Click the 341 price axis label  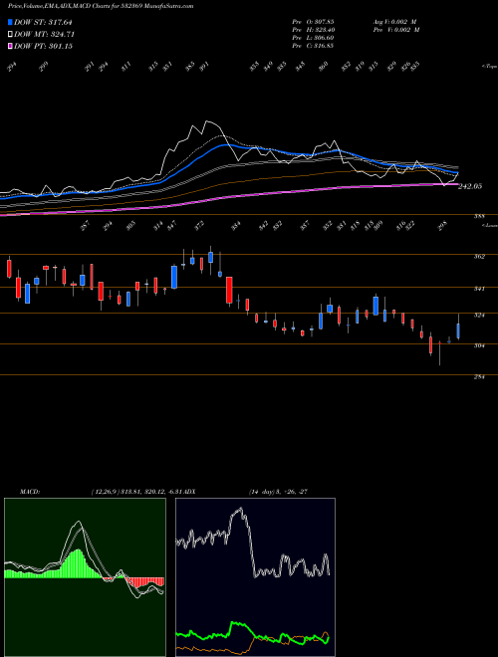click(479, 289)
